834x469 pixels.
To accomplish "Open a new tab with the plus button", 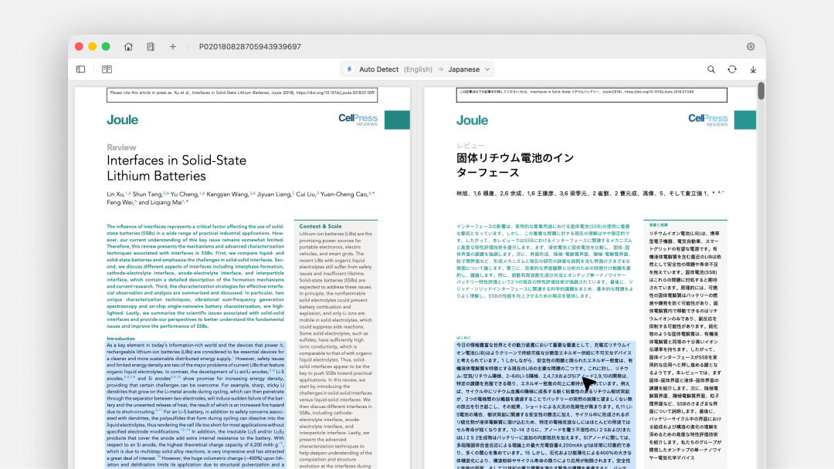I will click(x=172, y=46).
